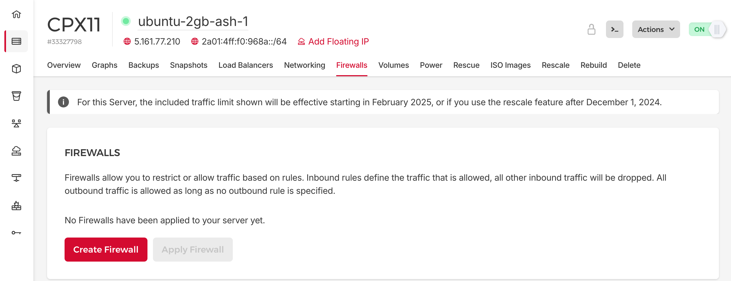
Task: Open the Delete tab
Action: 629,65
